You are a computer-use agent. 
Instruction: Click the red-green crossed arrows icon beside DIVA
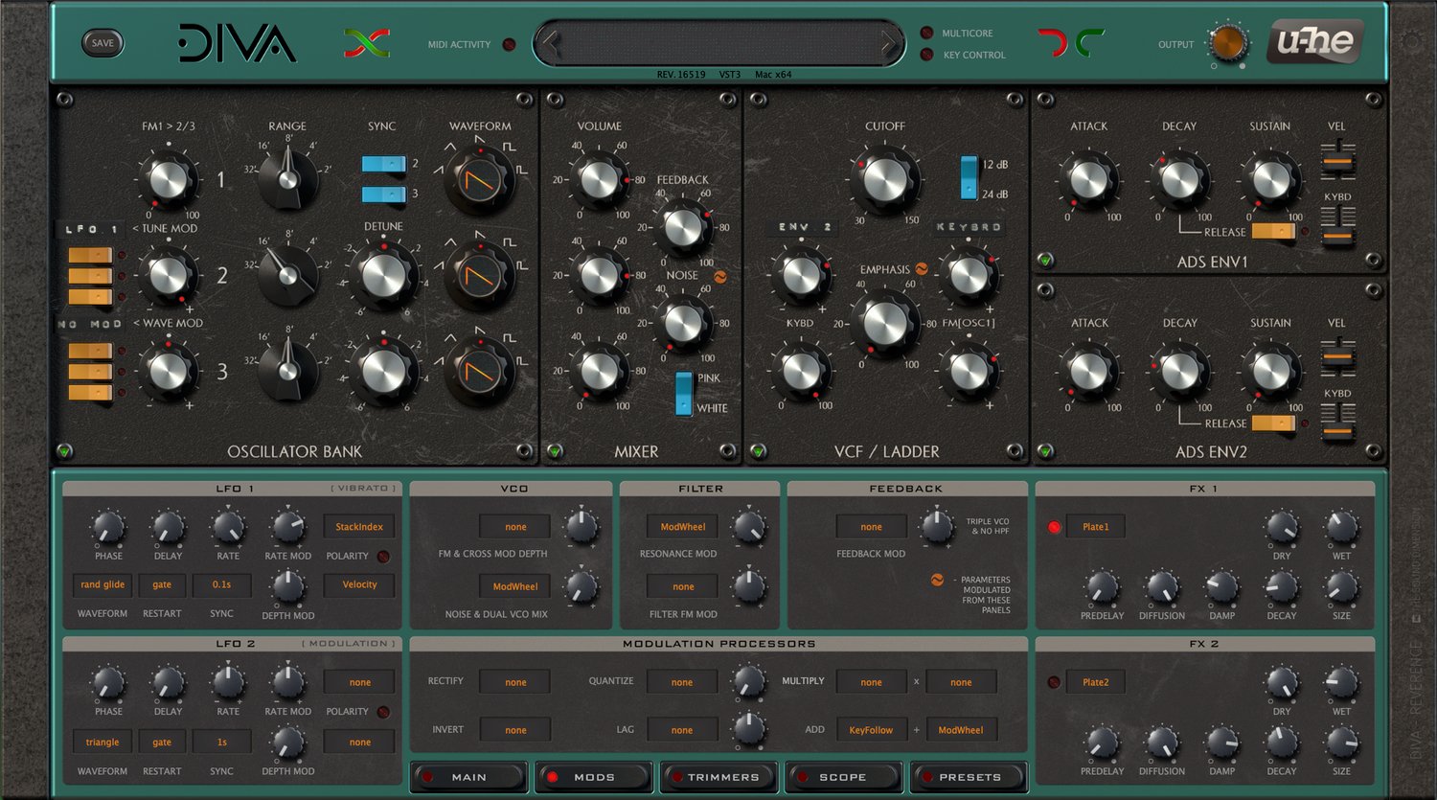coord(367,43)
